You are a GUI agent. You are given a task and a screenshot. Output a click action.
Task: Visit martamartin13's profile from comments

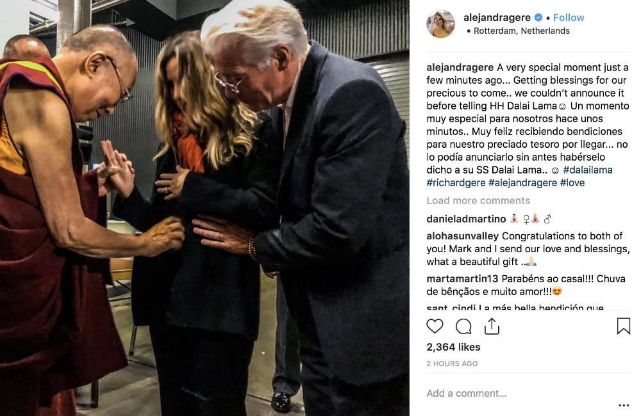462,279
